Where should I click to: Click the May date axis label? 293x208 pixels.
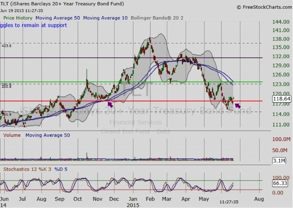coord(204,199)
